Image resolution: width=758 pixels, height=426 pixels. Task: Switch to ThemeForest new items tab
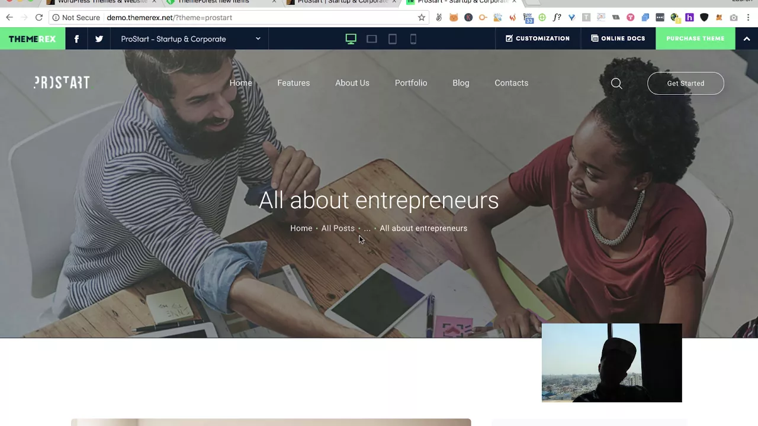click(219, 2)
